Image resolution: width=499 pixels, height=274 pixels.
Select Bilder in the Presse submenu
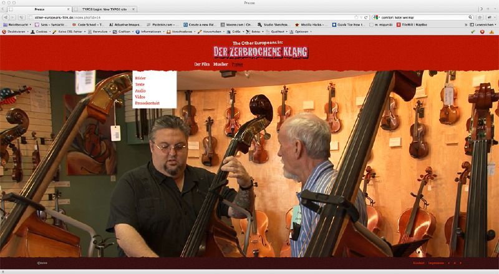140,78
